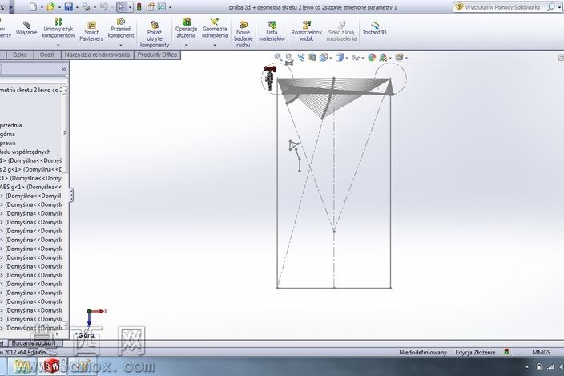Select the 'ABS g<1>' component in the tree
564x376 pixels.
pos(31,187)
